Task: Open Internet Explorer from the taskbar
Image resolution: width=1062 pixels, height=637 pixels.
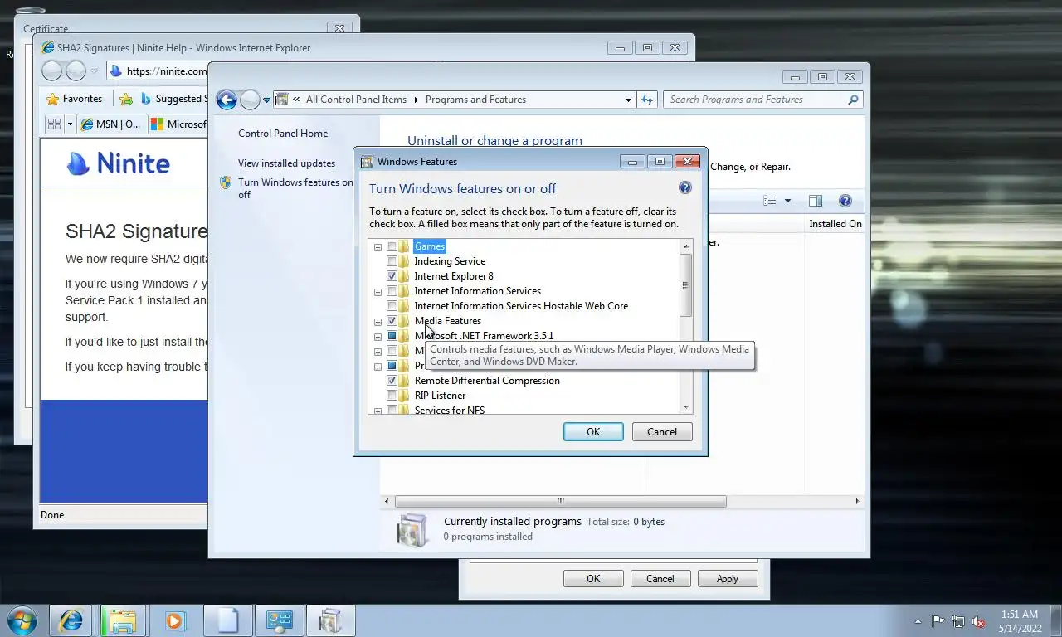Action: pyautogui.click(x=71, y=620)
